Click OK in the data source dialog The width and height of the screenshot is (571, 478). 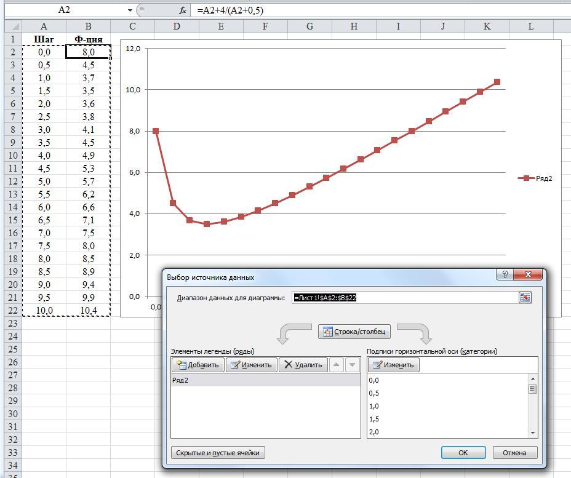463,453
